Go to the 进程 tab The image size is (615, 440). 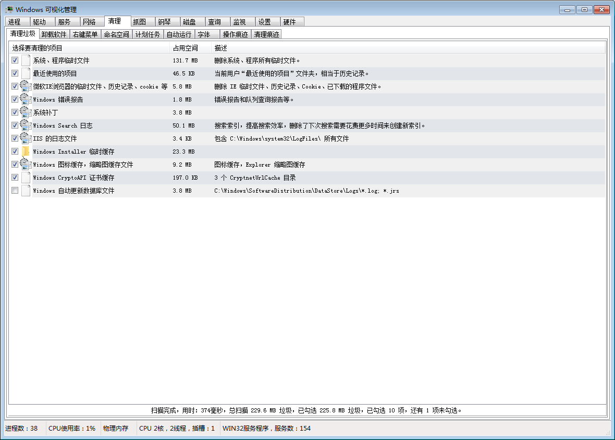point(14,22)
